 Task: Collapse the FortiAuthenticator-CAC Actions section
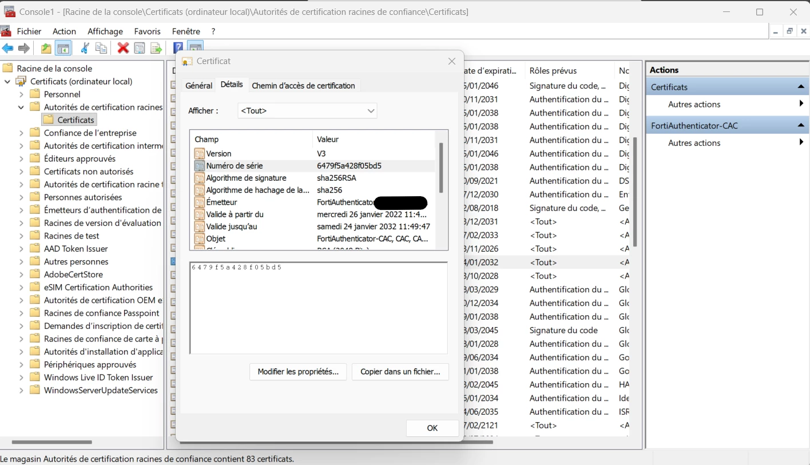pos(801,125)
